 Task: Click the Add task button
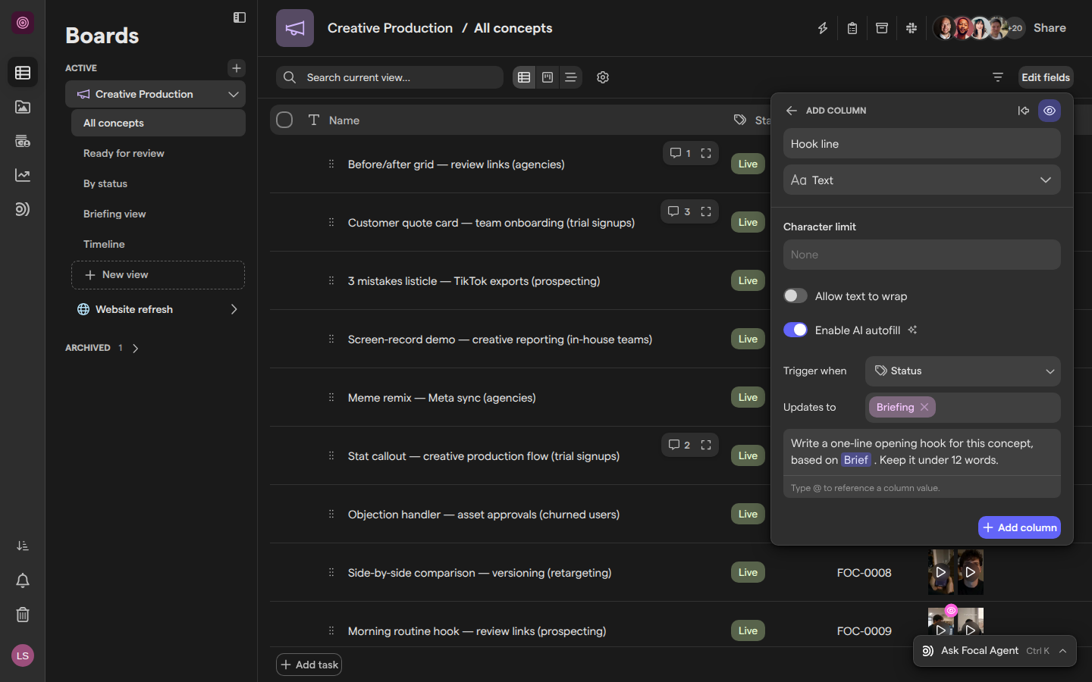tap(309, 665)
